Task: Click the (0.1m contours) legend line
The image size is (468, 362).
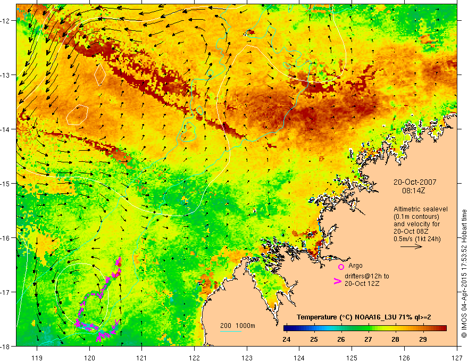Action: pos(416,217)
